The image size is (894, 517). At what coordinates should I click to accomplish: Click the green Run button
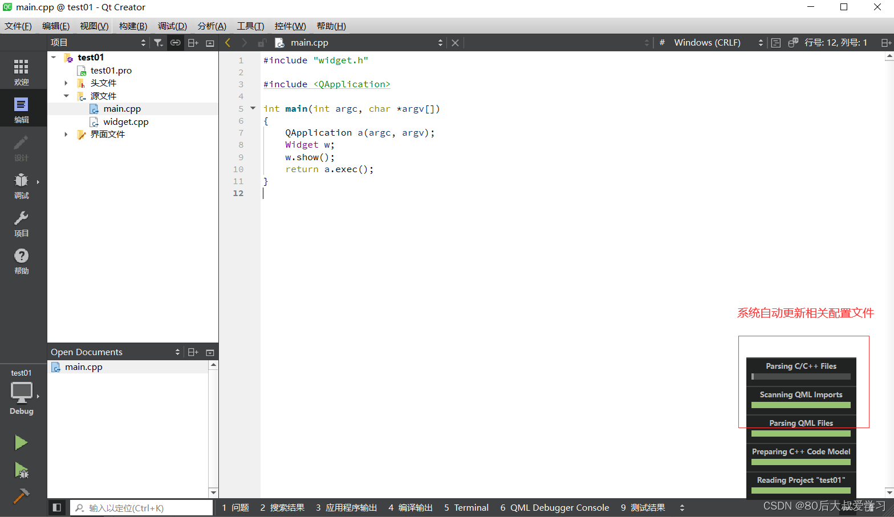coord(21,442)
